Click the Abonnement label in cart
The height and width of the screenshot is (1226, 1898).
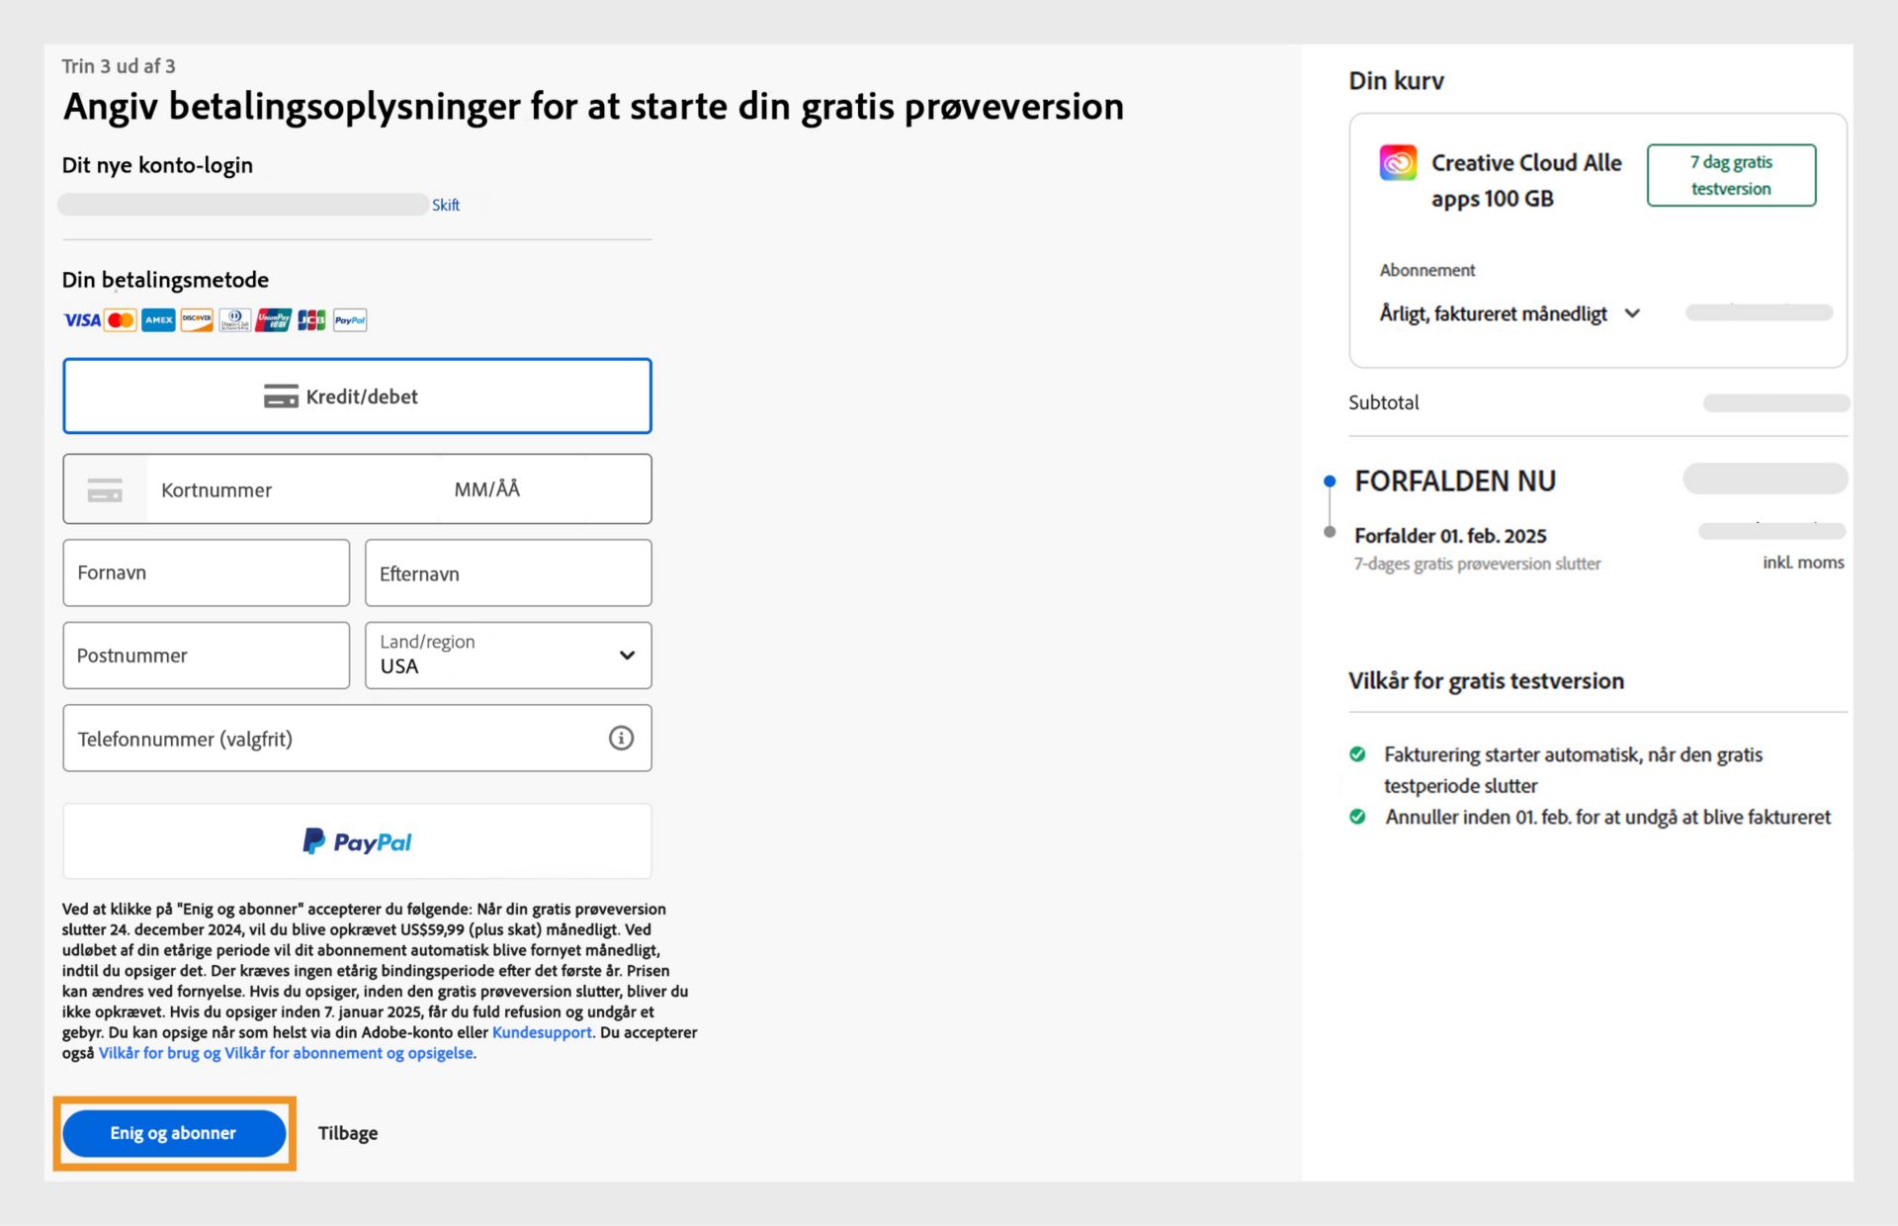tap(1427, 270)
